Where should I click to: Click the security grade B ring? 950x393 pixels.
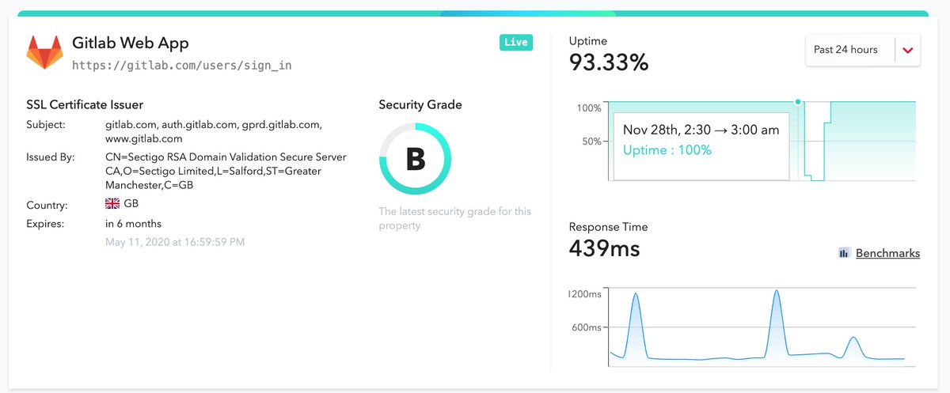[416, 159]
